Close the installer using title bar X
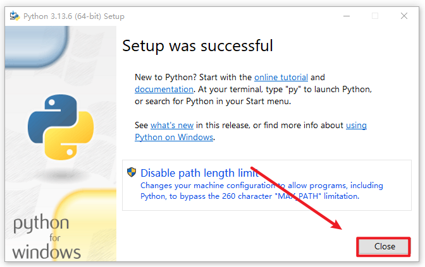Viewport: 425px width, 267px height. pos(404,16)
